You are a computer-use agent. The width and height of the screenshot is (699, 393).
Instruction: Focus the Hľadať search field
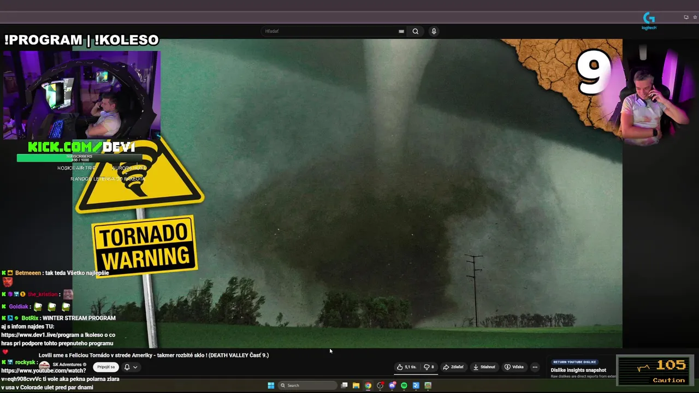[333, 31]
